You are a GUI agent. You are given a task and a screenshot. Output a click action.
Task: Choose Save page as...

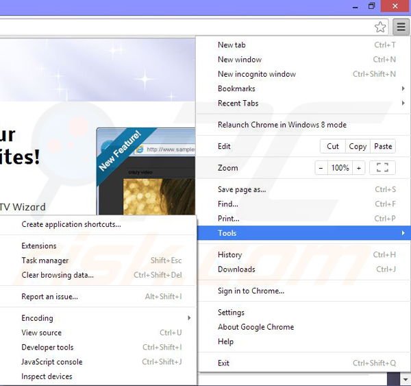coord(303,189)
